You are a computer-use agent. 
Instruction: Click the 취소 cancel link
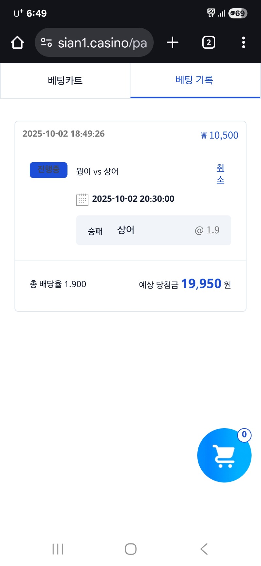[221, 174]
